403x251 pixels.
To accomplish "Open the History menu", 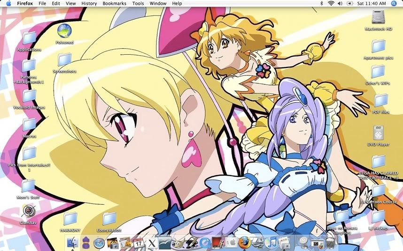I will click(x=89, y=3).
